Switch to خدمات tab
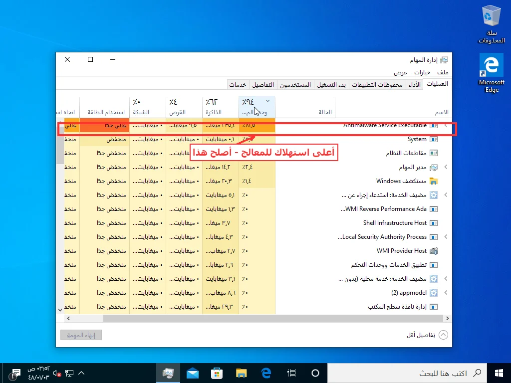The width and height of the screenshot is (511, 383). (238, 85)
